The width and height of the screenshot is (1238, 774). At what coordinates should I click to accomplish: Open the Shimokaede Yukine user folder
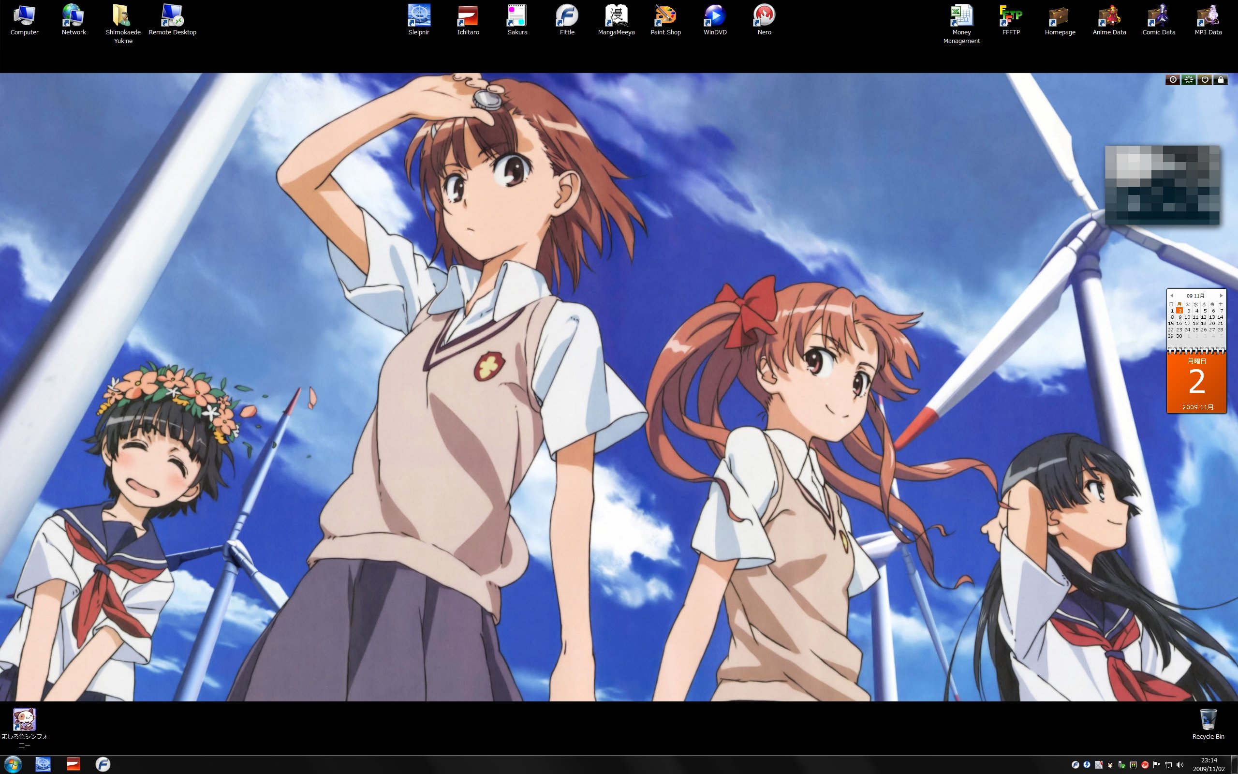click(123, 24)
